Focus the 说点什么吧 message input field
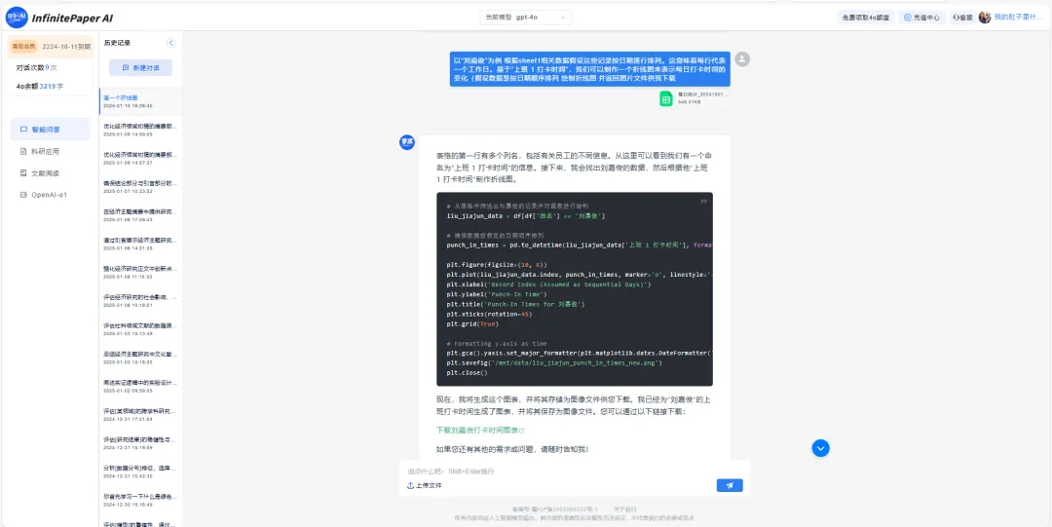This screenshot has width=1052, height=527. [x=575, y=471]
